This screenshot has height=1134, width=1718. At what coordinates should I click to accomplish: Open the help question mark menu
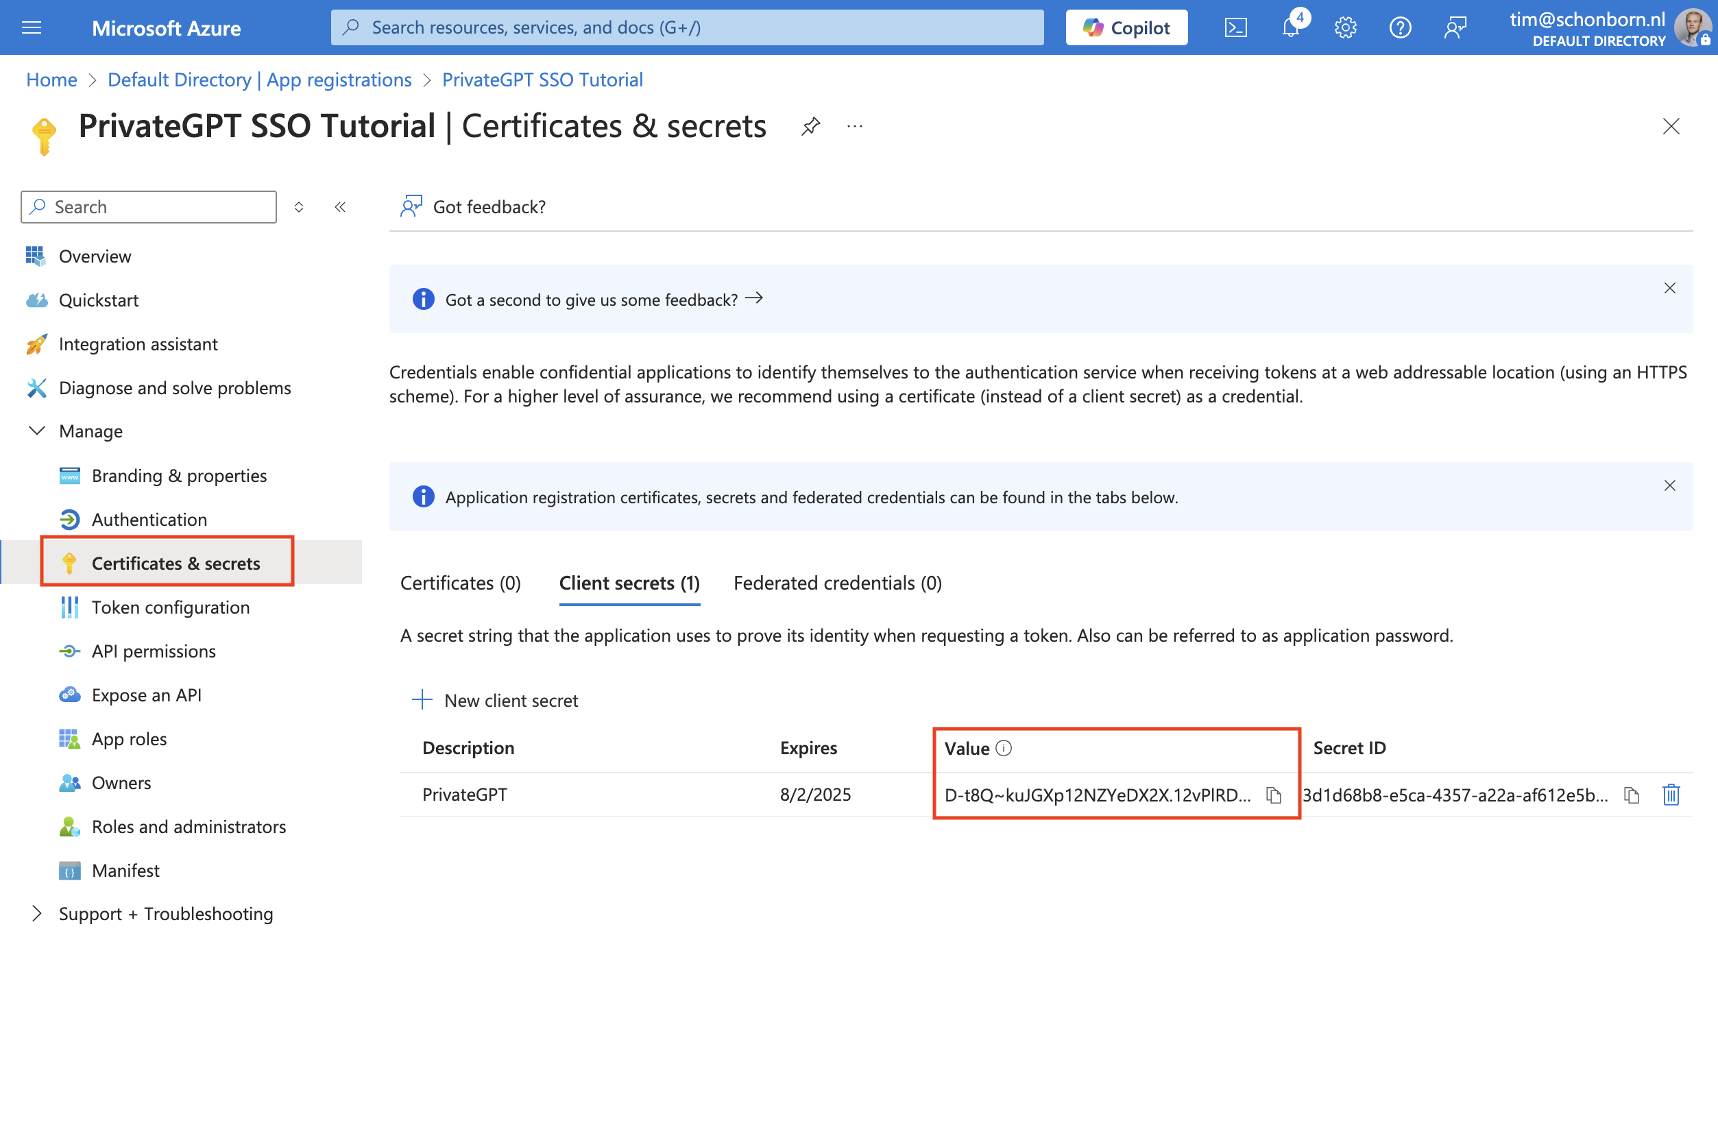1400,27
